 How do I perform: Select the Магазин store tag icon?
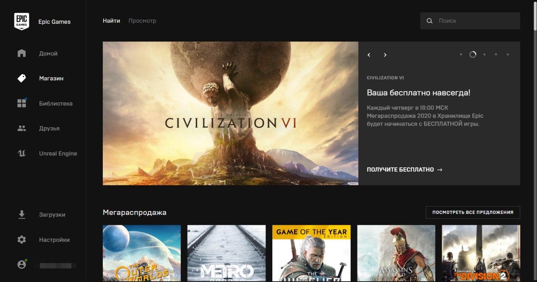(x=22, y=78)
